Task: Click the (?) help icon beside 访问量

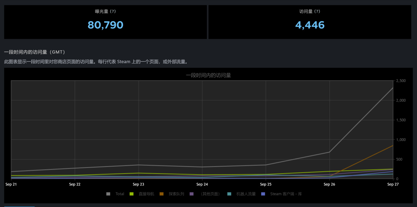Action: click(317, 11)
